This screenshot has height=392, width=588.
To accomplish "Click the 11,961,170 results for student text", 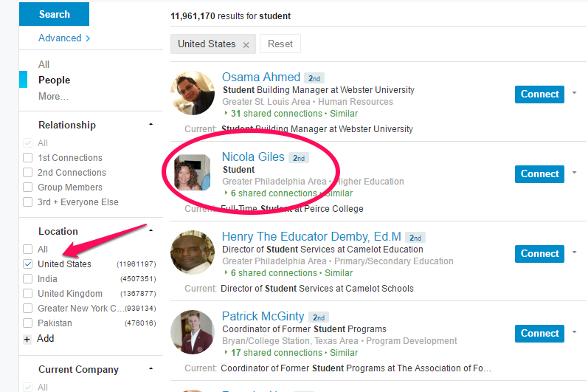I will (x=231, y=16).
